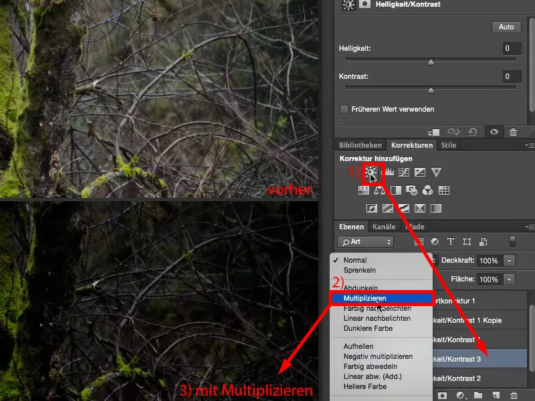Create a new layer icon
The image size is (535, 401).
[496, 395]
